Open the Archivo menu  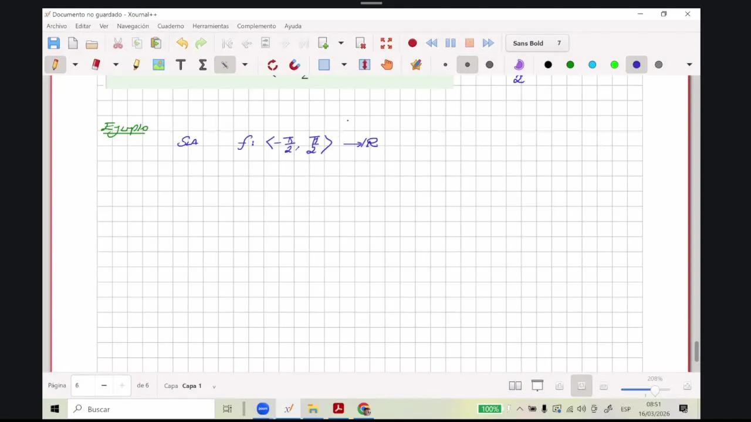click(x=57, y=26)
